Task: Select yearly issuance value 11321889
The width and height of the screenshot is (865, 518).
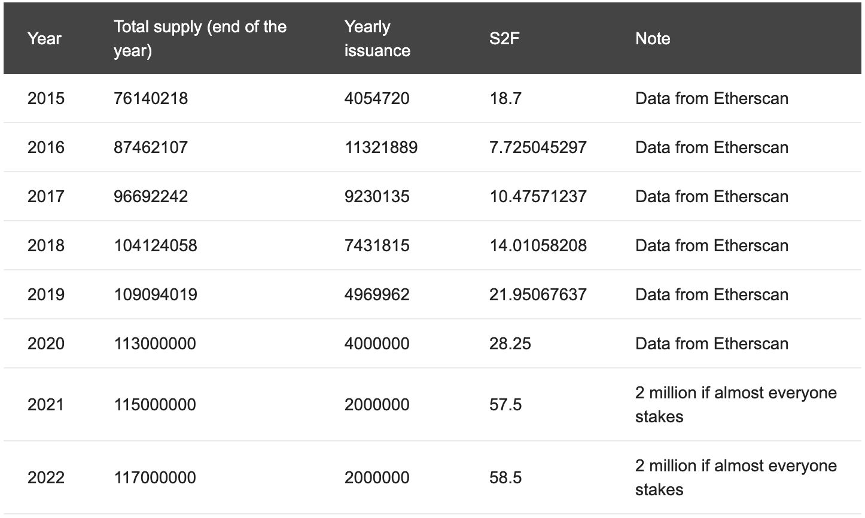Action: 381,148
